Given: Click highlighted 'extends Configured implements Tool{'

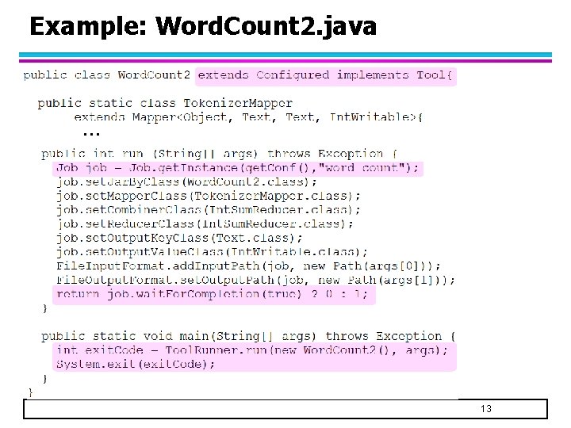Looking at the screenshot, I should (325, 75).
